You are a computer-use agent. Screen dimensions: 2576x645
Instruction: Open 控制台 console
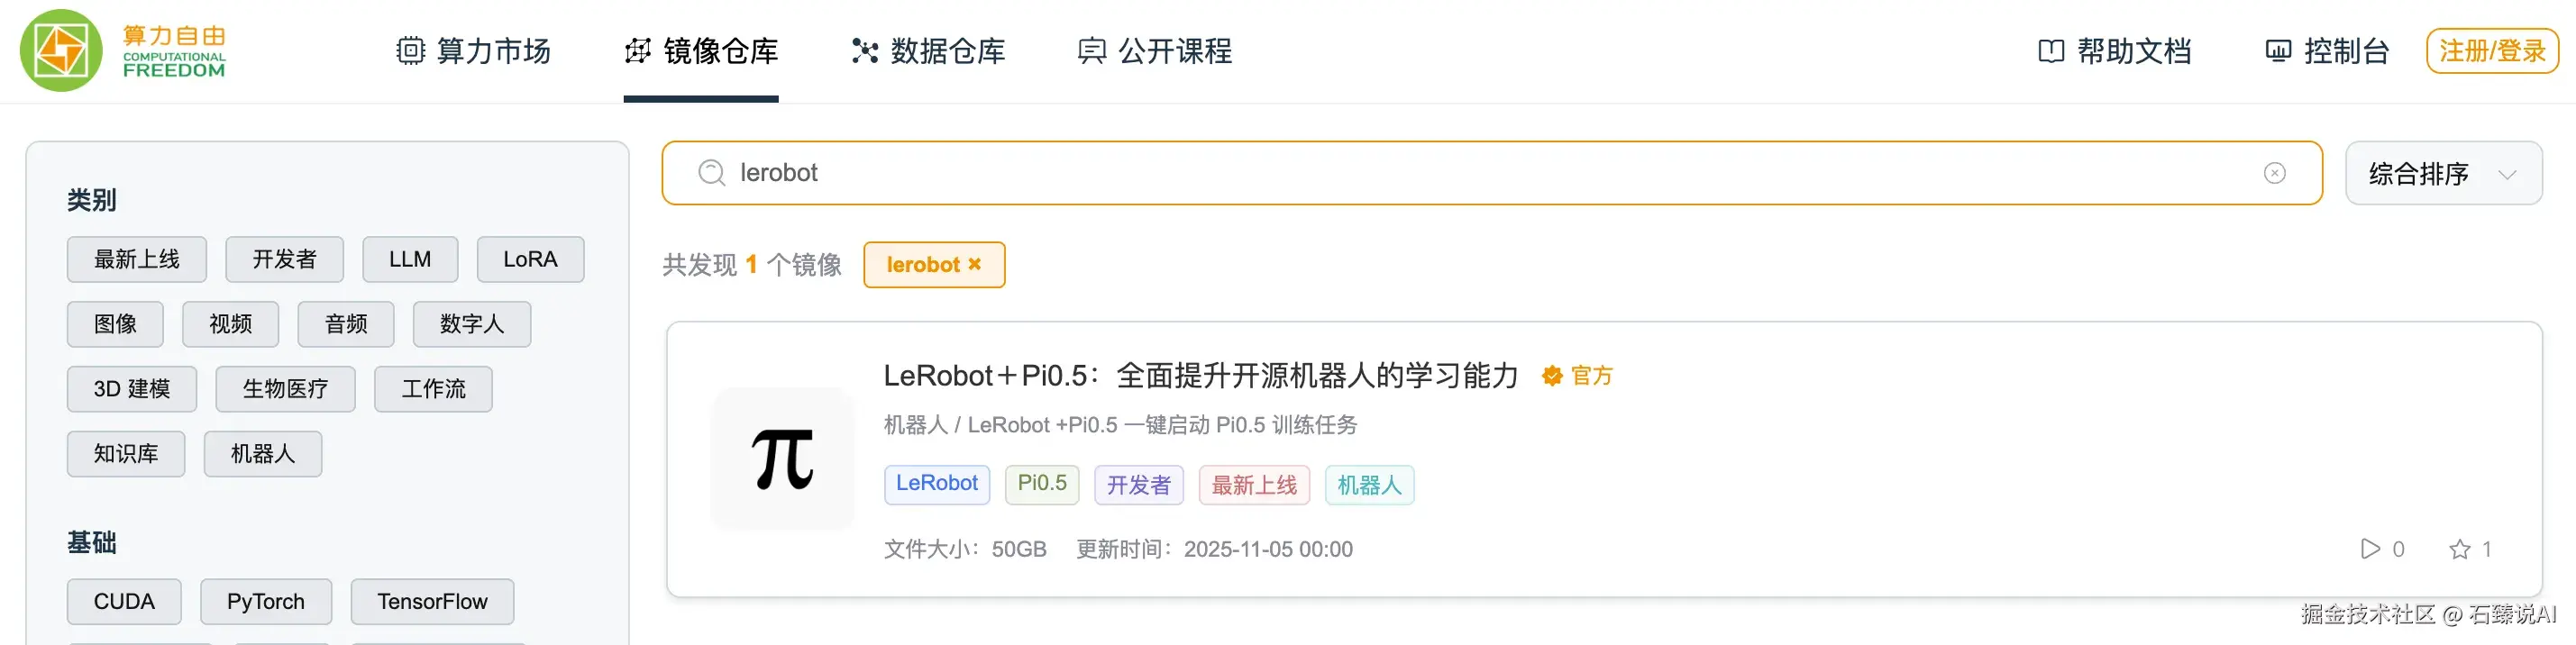pyautogui.click(x=2326, y=51)
